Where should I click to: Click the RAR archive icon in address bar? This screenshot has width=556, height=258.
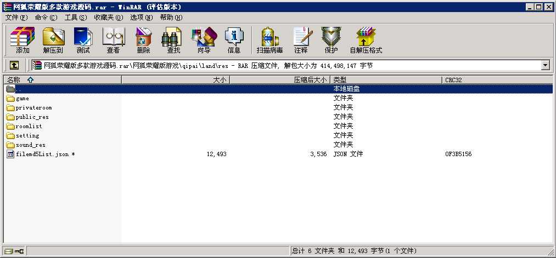(37, 65)
